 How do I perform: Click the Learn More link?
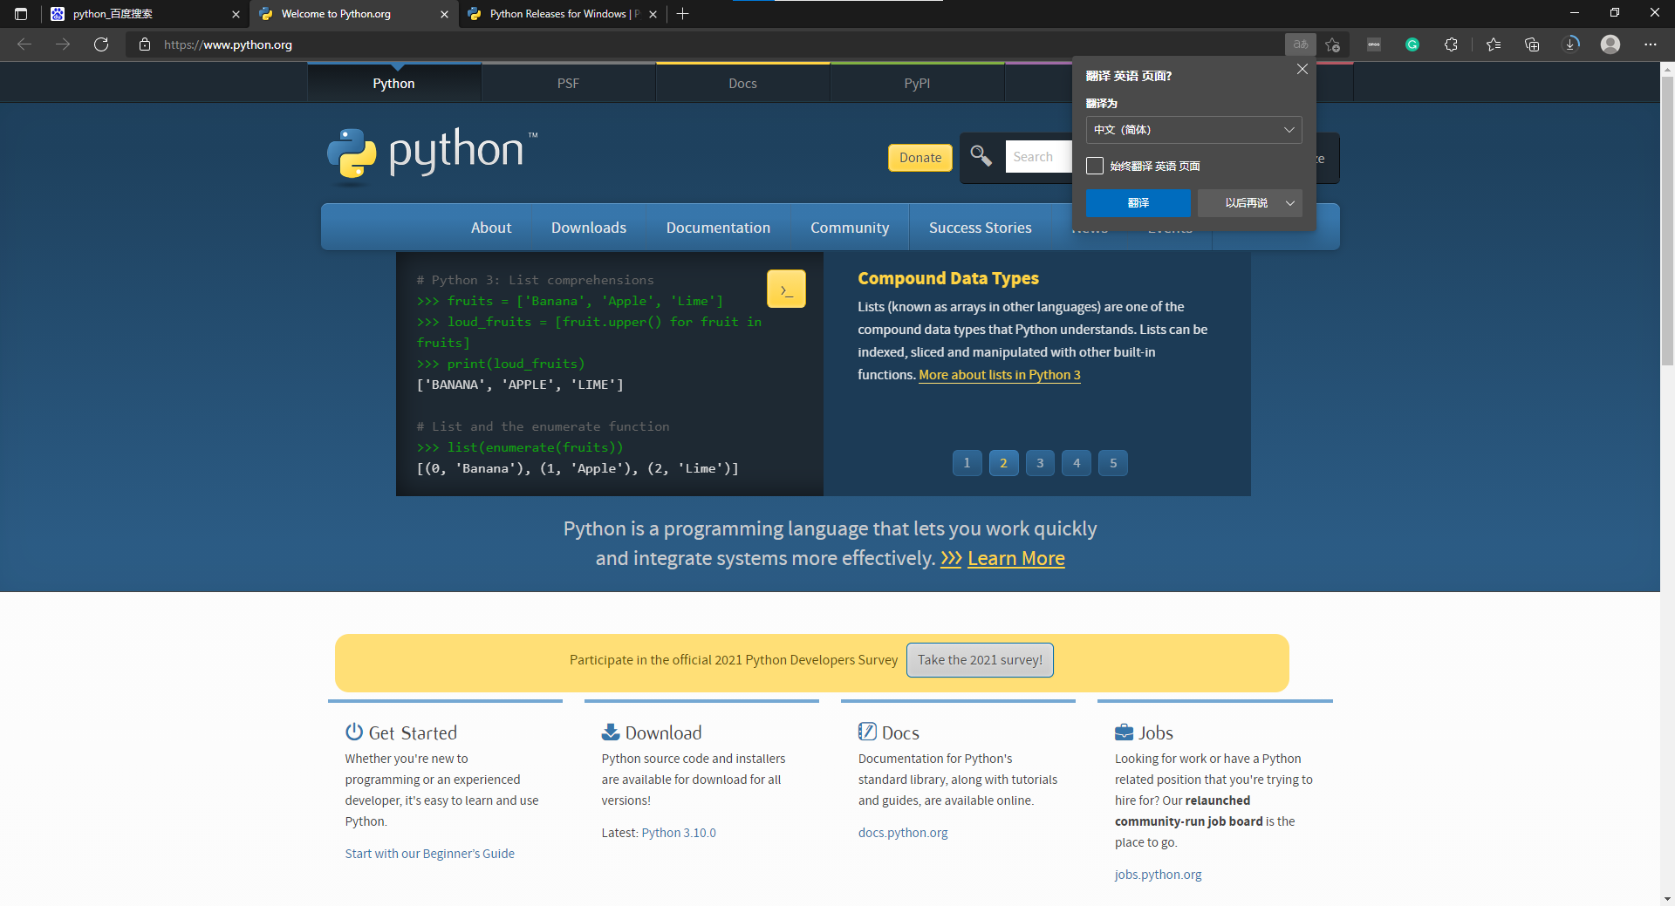pos(1016,559)
